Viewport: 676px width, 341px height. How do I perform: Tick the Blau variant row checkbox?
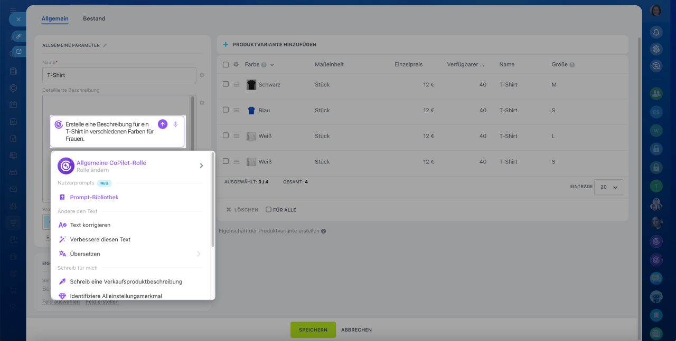coord(226,110)
